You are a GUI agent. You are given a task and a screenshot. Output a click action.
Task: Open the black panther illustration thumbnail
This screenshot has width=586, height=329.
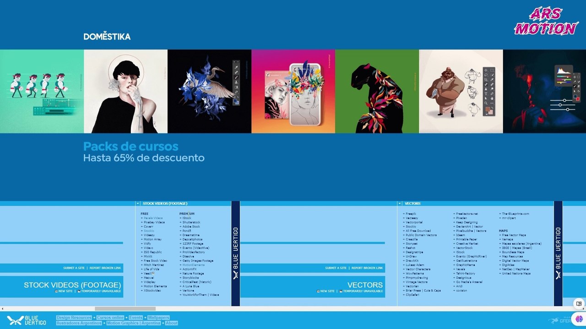377,91
